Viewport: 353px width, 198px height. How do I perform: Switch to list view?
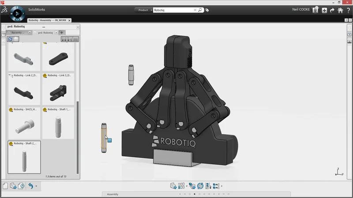75,39
